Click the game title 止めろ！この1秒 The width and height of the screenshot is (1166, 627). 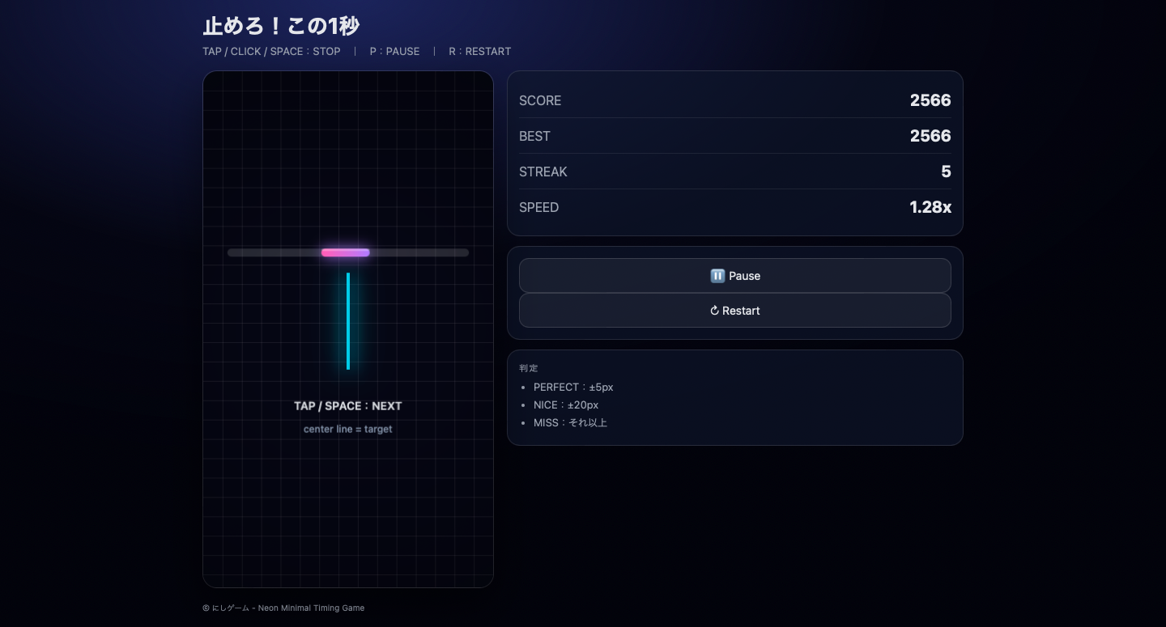tap(281, 26)
